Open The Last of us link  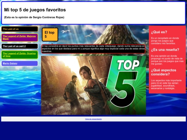[x=11, y=29]
